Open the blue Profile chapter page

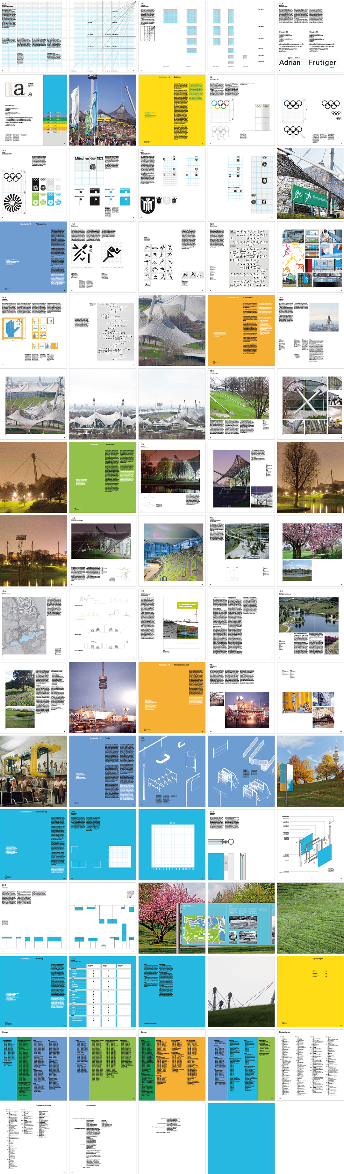pyautogui.click(x=102, y=771)
